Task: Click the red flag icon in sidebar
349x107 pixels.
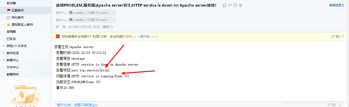Action: [x=9, y=10]
